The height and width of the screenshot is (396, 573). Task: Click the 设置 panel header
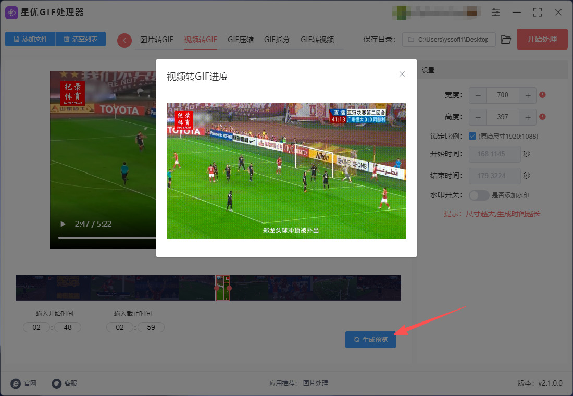point(492,70)
